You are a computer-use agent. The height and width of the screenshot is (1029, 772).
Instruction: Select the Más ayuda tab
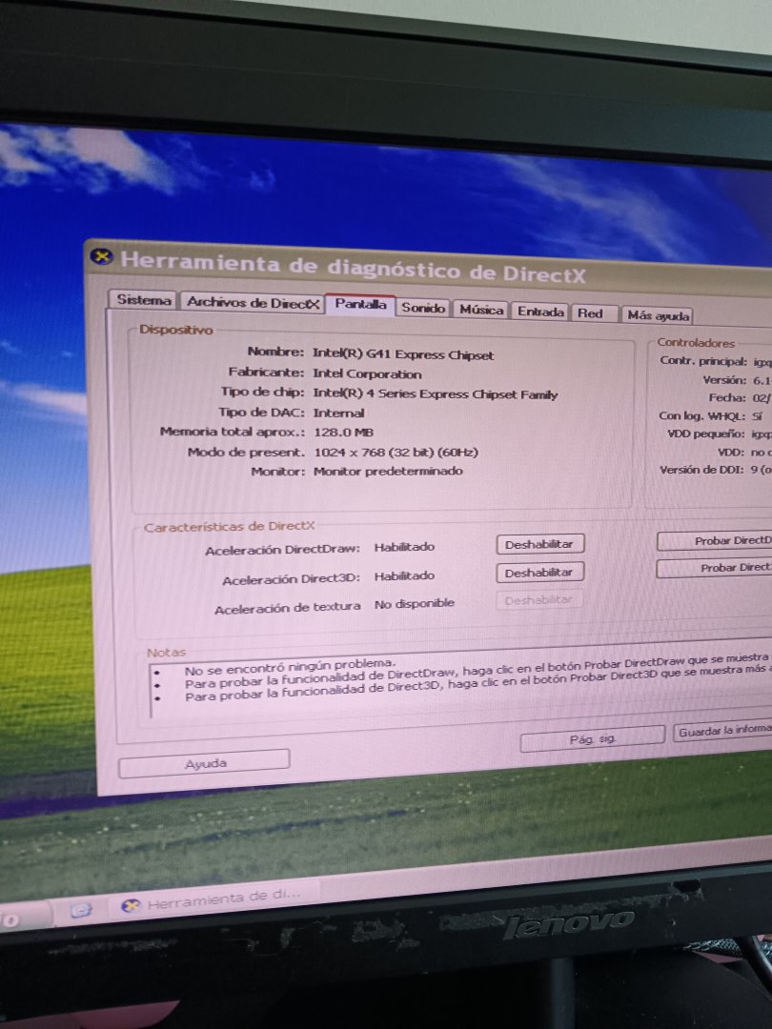point(658,315)
